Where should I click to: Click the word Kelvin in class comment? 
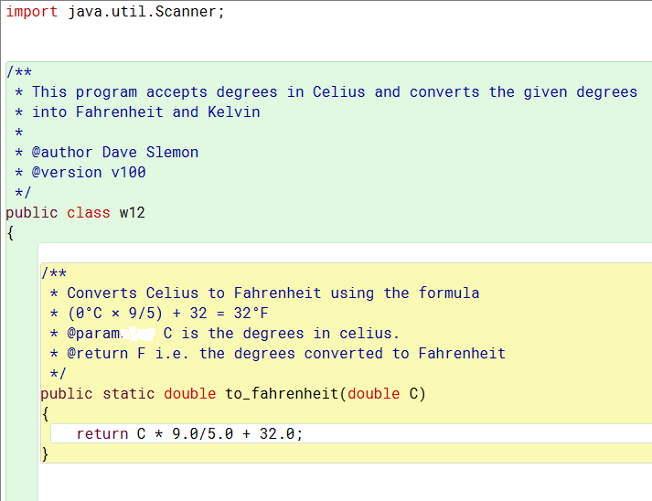(x=234, y=112)
